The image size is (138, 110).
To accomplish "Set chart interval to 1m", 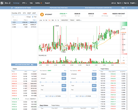I will tap(44, 20).
